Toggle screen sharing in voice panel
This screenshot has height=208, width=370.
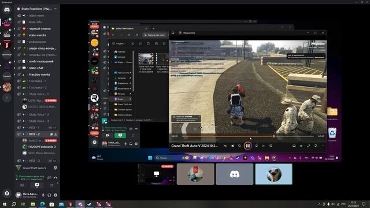37,185
